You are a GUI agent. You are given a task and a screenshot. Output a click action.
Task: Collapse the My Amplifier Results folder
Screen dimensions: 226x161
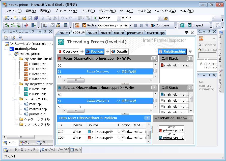[15, 59]
